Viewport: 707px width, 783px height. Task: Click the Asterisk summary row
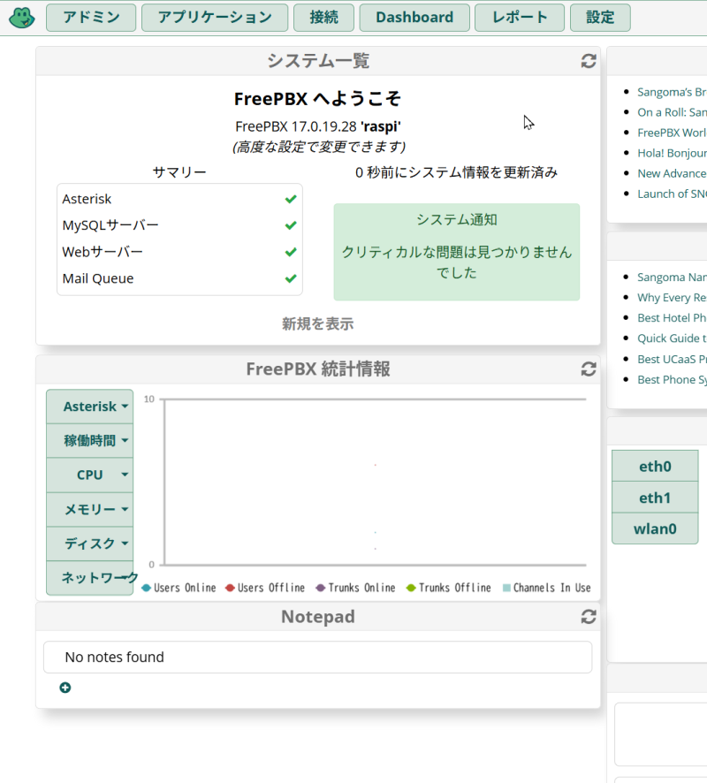tap(179, 199)
